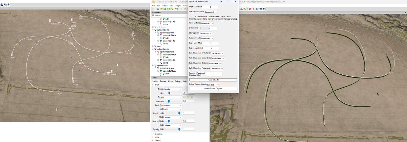This screenshot has height=142, width=407.
Task: Click the Scenegraph search field
Action: 170,16
